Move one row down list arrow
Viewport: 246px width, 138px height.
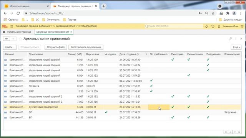[x=235, y=132]
